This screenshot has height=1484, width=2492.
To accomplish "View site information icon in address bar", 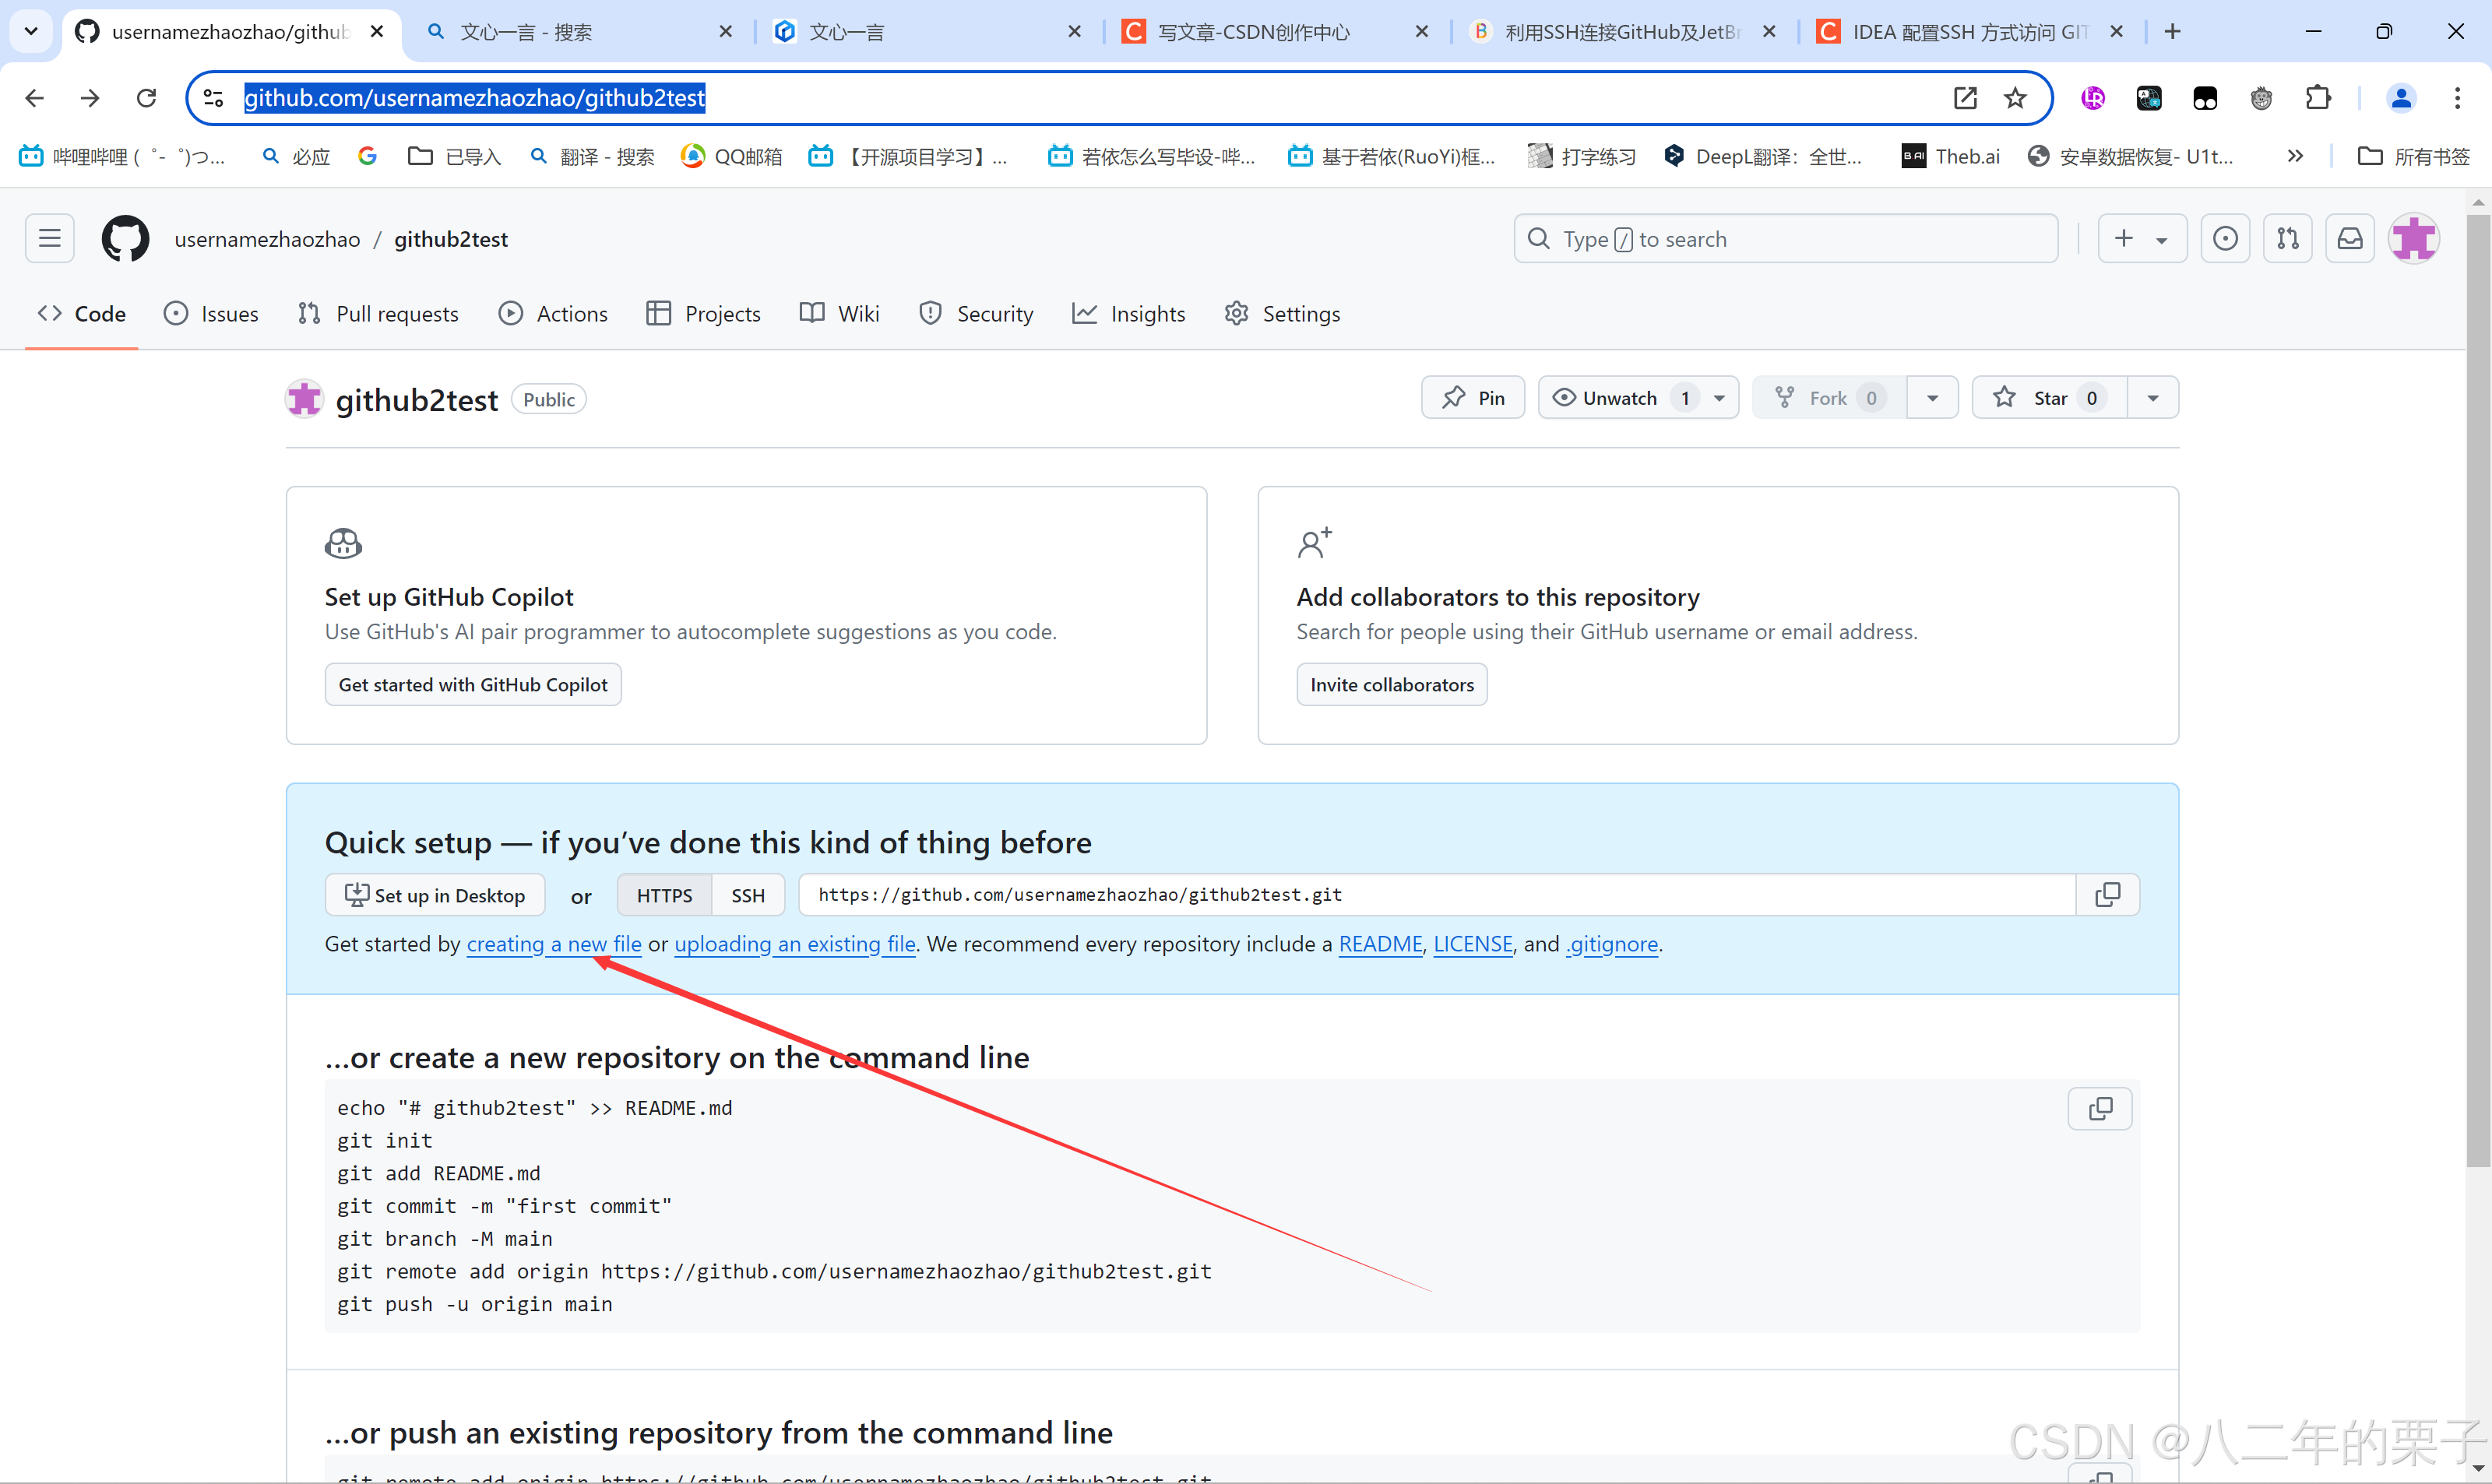I will coord(213,98).
